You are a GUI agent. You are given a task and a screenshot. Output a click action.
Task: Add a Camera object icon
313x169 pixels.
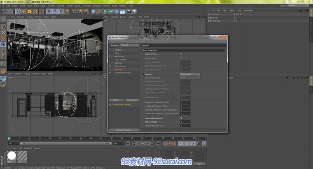(x=128, y=12)
